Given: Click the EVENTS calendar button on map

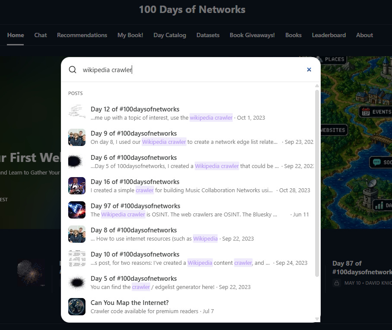Looking at the screenshot, I should [x=376, y=111].
